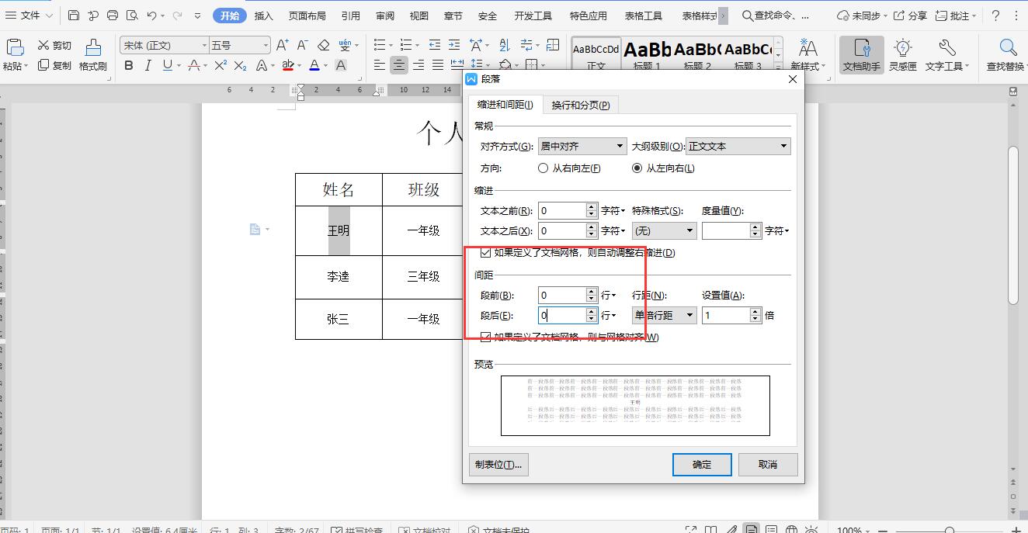Screen dimensions: 1028x533
Task: Increase paragraph indent
Action: (454, 46)
